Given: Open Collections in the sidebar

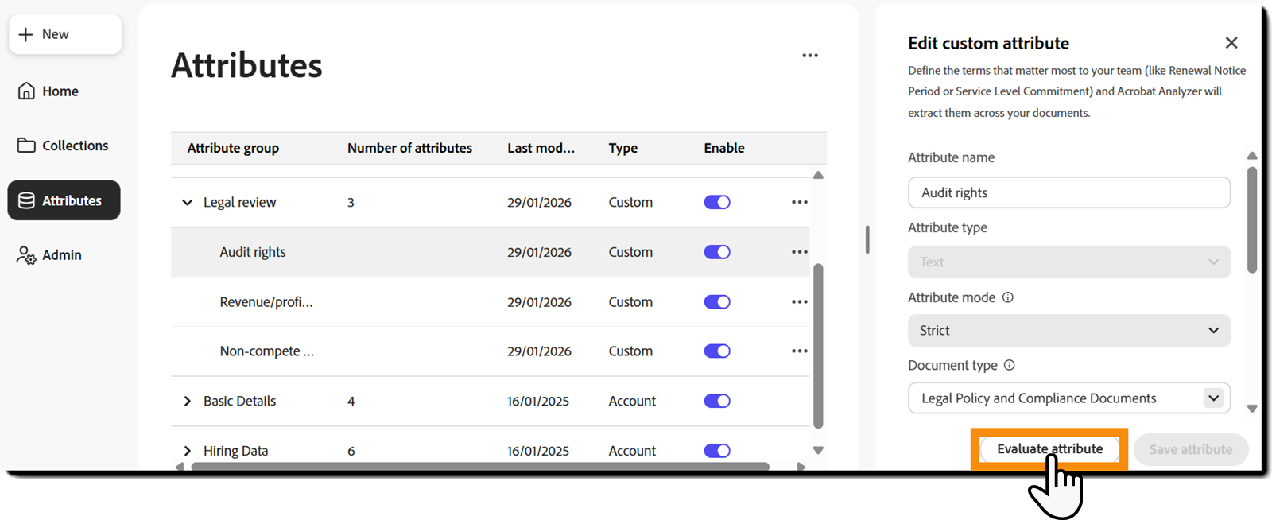Looking at the screenshot, I should click(64, 146).
